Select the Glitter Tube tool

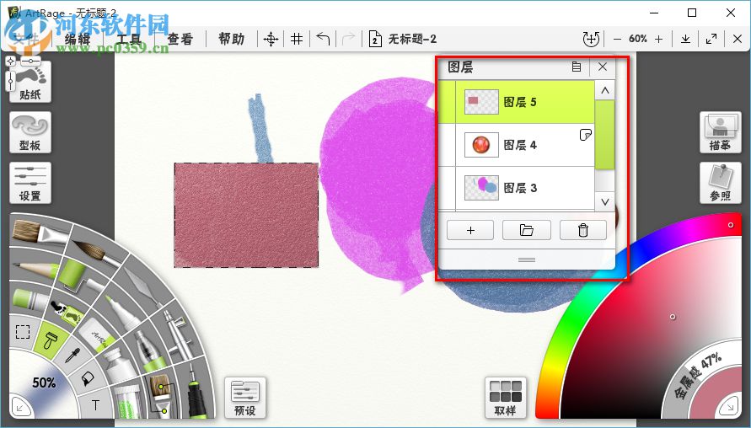tap(127, 401)
